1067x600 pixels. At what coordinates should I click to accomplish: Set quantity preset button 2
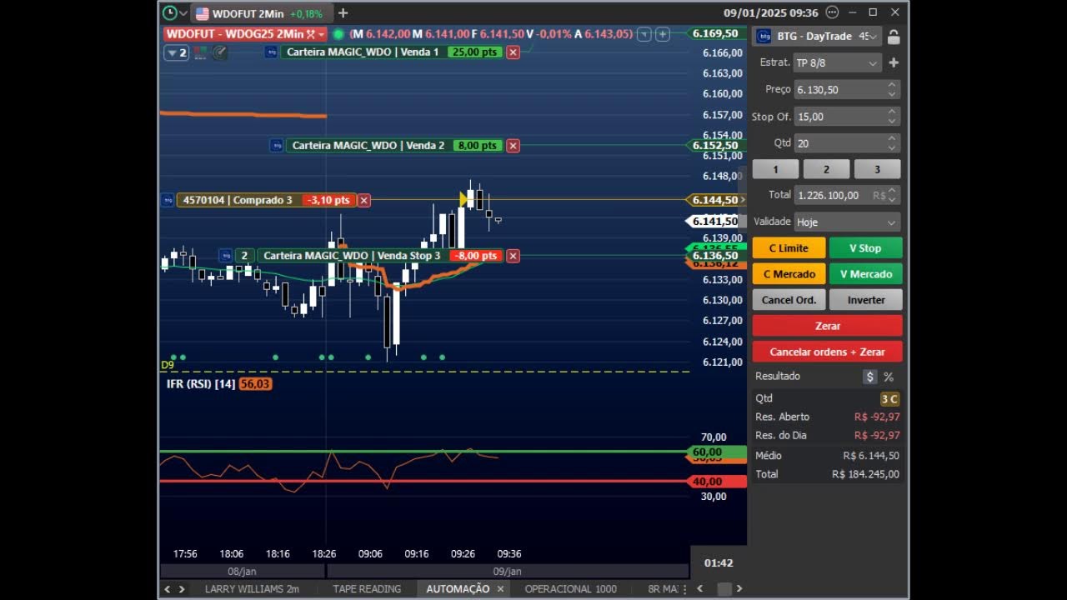point(826,169)
